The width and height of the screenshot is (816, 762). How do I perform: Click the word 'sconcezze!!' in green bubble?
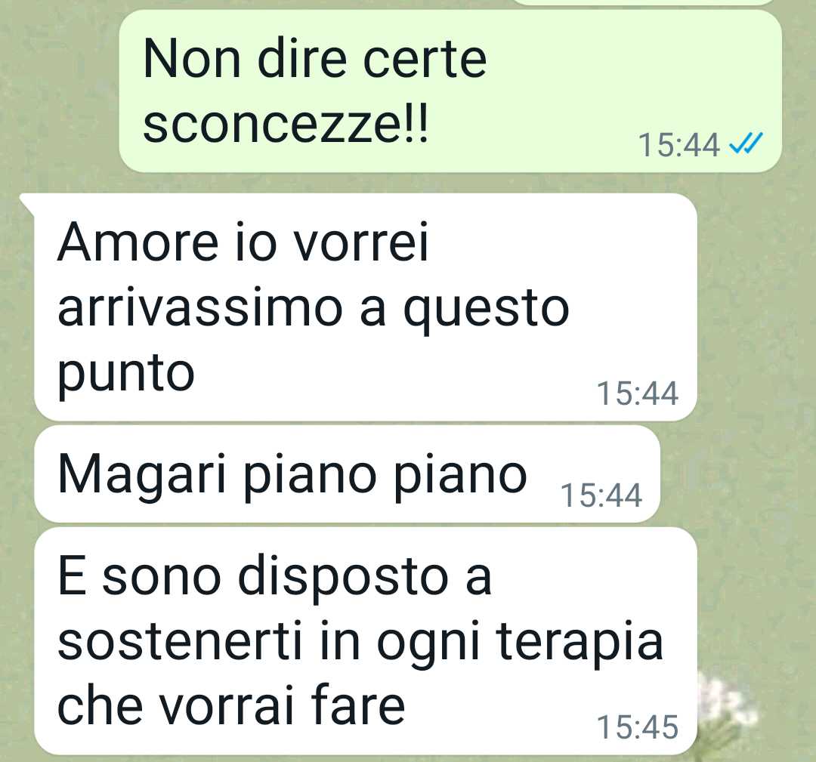pyautogui.click(x=286, y=124)
